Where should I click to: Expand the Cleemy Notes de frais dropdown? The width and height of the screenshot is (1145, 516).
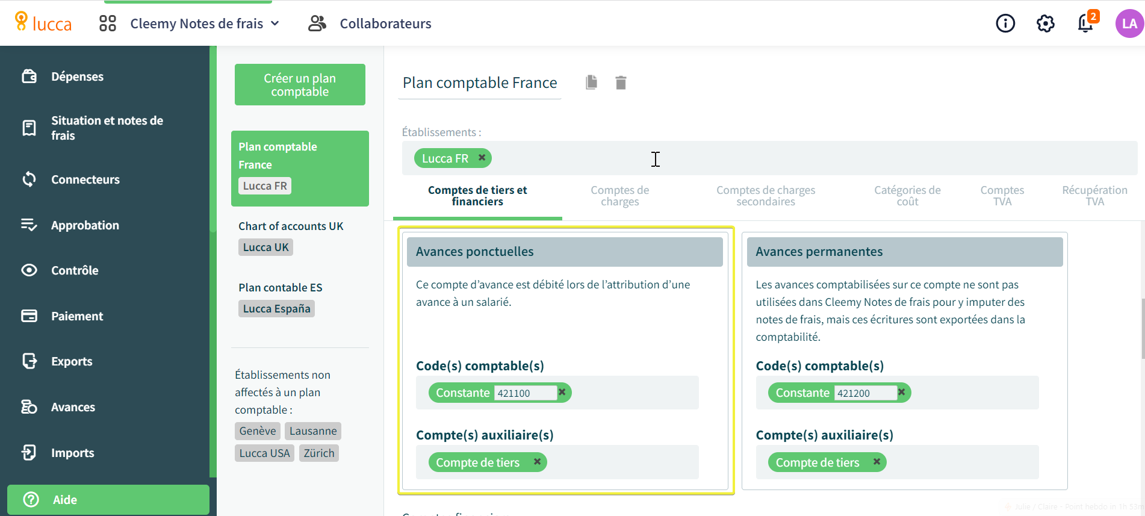(x=205, y=23)
